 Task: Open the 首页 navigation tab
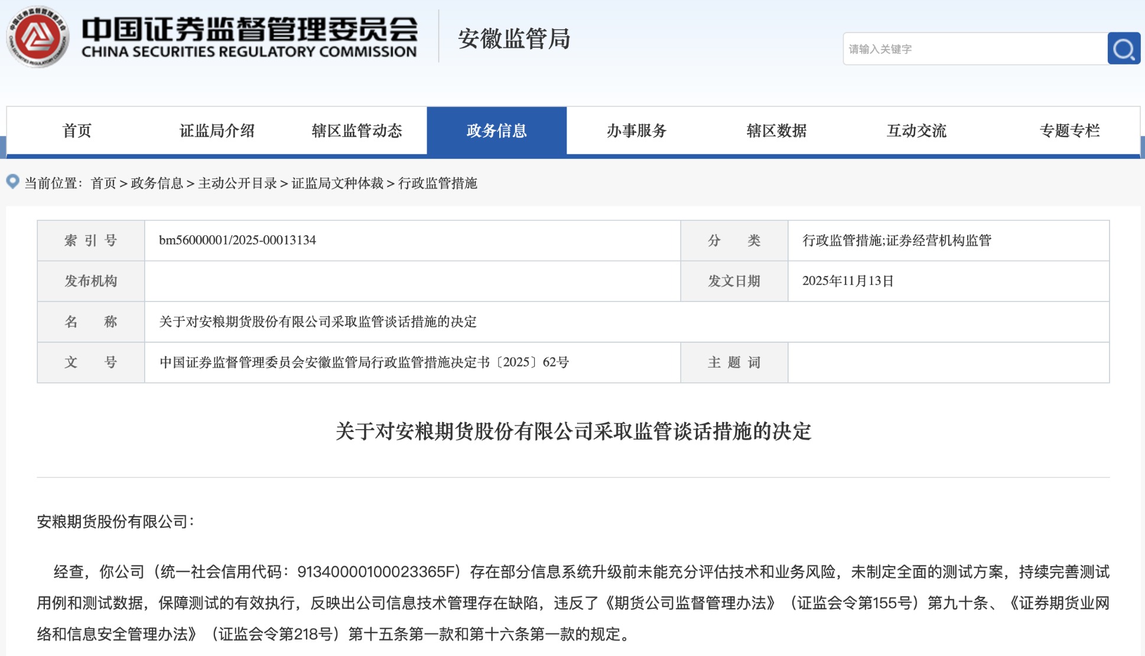coord(77,131)
